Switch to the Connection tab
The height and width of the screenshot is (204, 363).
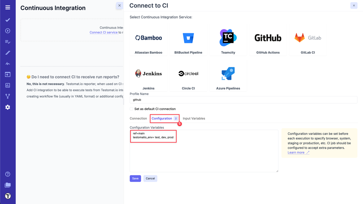pyautogui.click(x=138, y=118)
